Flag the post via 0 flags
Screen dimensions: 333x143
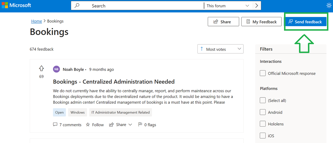147,125
